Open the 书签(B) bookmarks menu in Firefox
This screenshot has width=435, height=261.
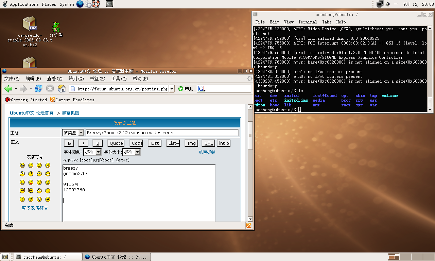click(x=98, y=79)
